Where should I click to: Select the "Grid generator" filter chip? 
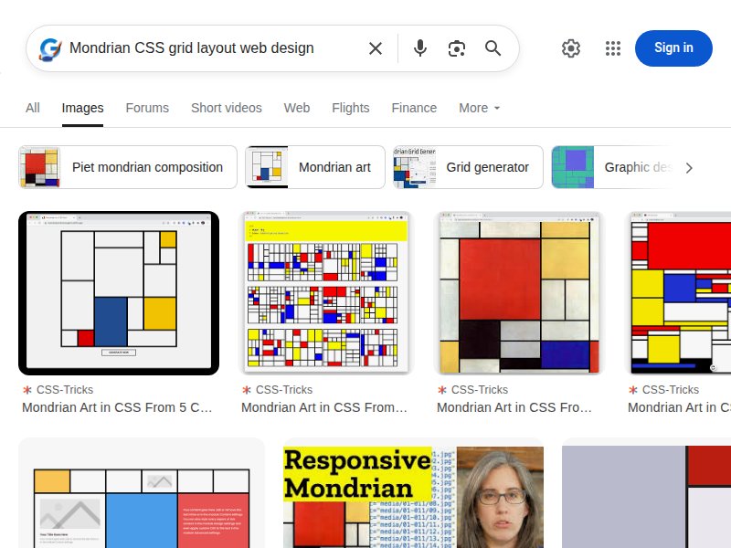click(468, 167)
